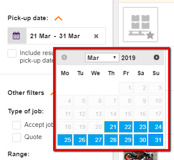Viewport: 174px width, 160px height.
Task: Go to previous month in calendar
Action: click(64, 57)
